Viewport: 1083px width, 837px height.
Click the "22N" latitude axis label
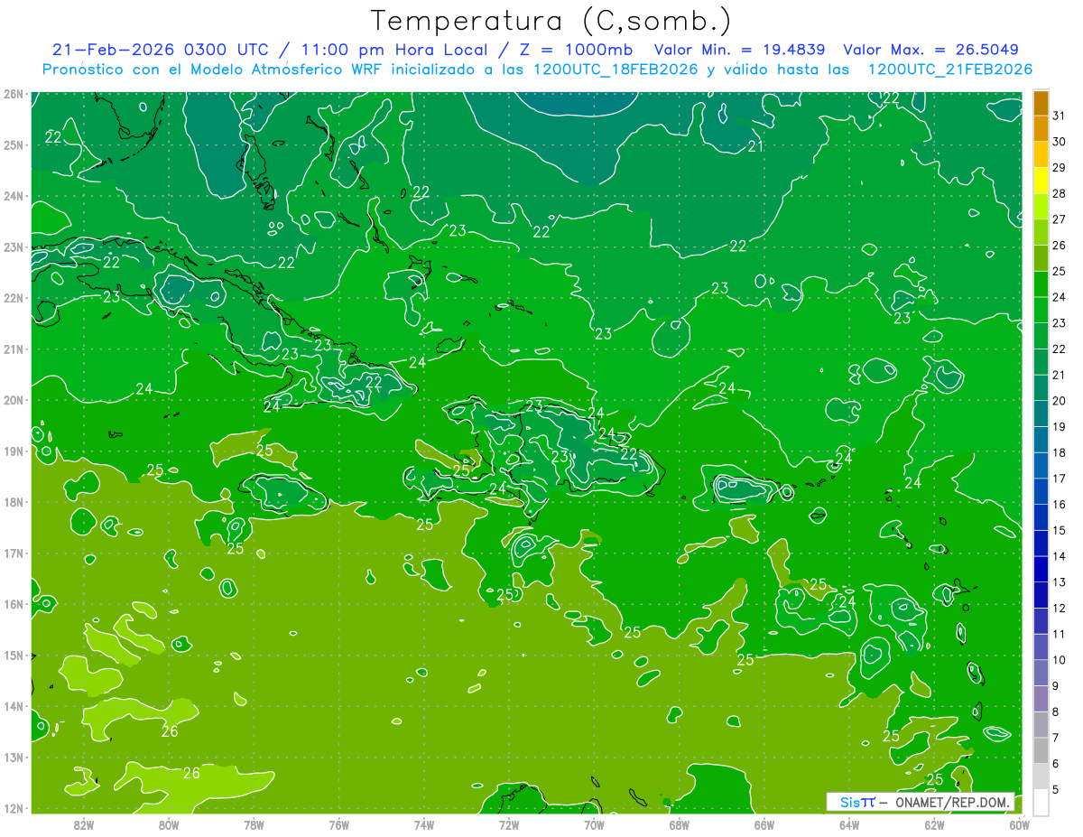[x=14, y=298]
